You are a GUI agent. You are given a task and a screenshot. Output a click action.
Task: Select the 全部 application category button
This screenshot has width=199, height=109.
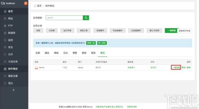tap(38, 31)
